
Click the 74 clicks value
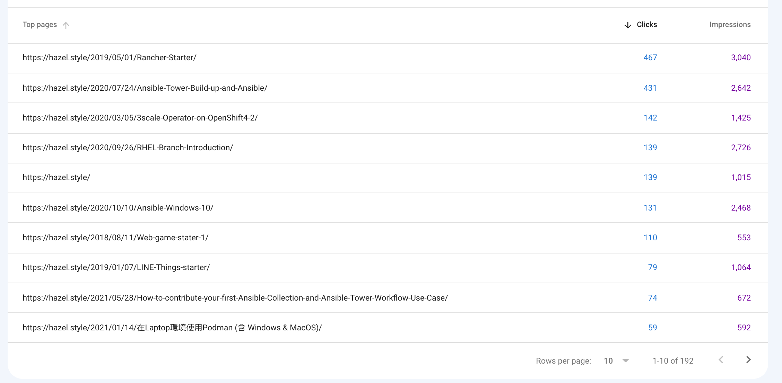pyautogui.click(x=652, y=298)
